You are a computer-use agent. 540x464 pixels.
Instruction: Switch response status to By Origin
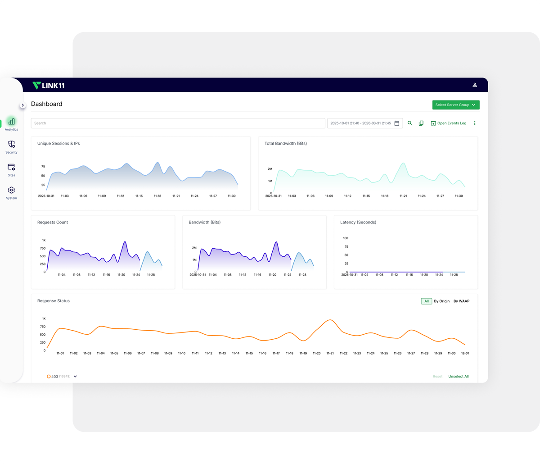(x=441, y=301)
